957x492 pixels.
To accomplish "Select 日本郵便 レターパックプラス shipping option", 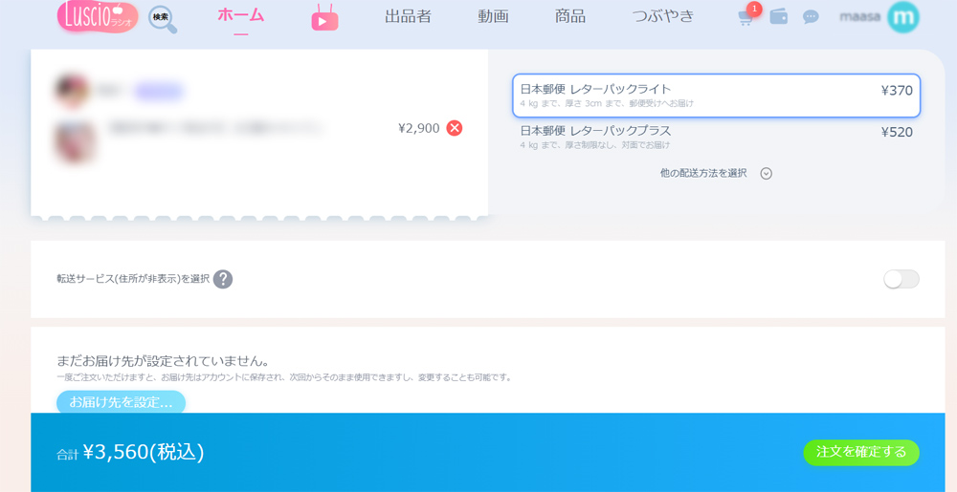I will click(716, 137).
